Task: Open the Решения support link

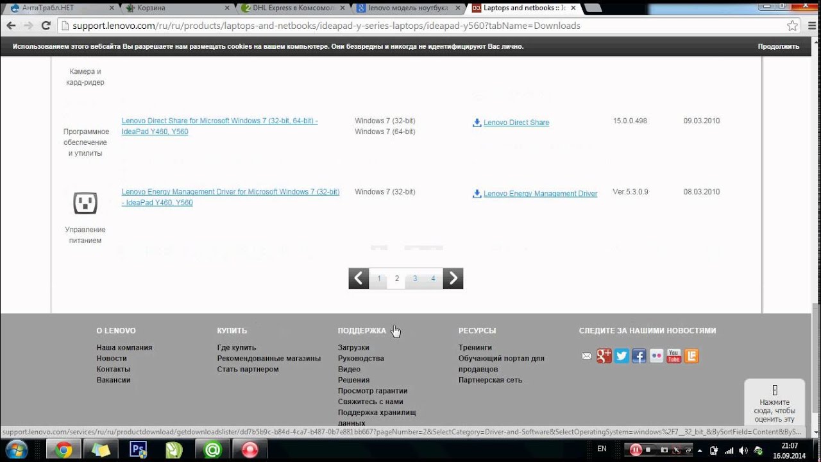Action: [x=354, y=380]
